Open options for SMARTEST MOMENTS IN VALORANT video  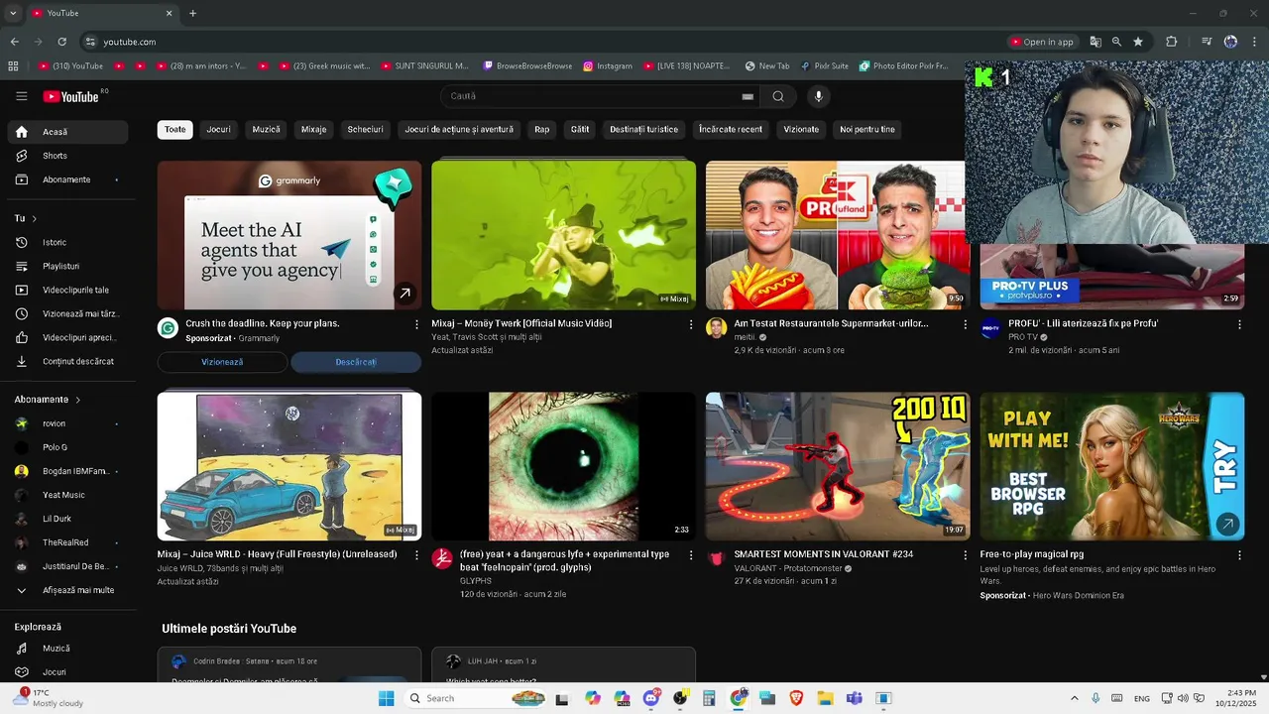[966, 555]
